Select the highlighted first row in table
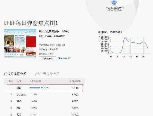Image resolution: width=153 pixels, height=116 pixels. pos(45,88)
